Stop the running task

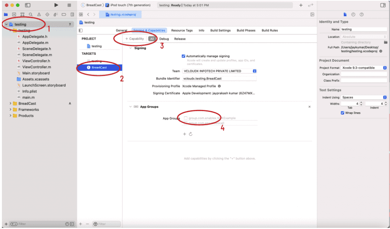point(69,5)
